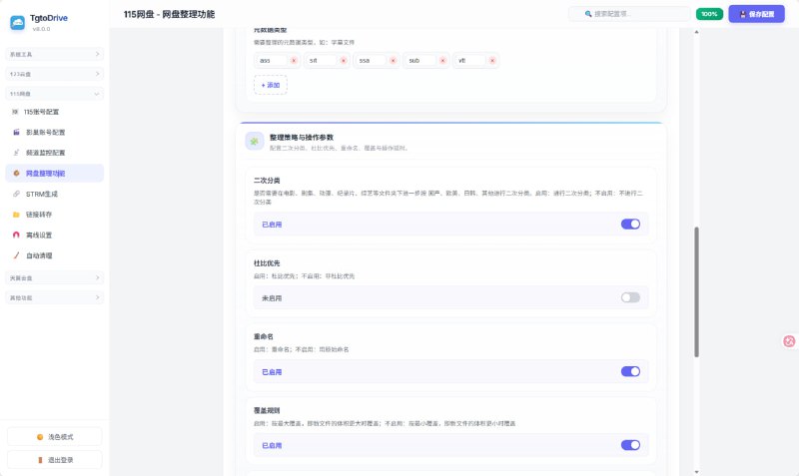Click the 二次分类 setting title
Viewport: 799px width, 476px height.
coord(267,181)
